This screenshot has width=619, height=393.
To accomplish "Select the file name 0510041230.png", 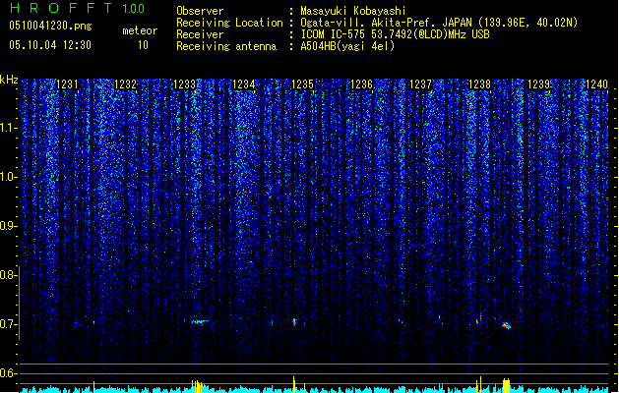I will click(50, 26).
